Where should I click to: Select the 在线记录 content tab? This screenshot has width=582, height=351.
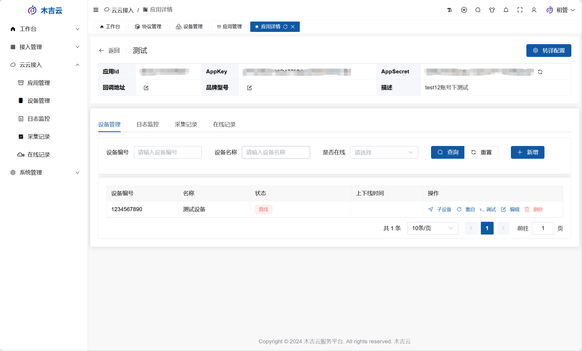click(224, 124)
